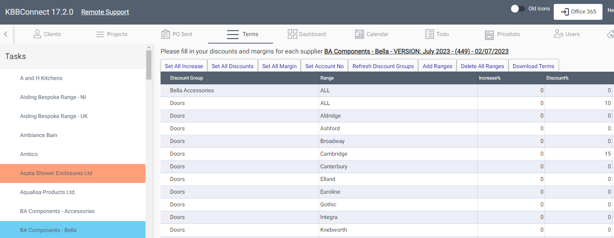Select Aisling Bespoke Range - UK
The height and width of the screenshot is (238, 614).
(73, 116)
